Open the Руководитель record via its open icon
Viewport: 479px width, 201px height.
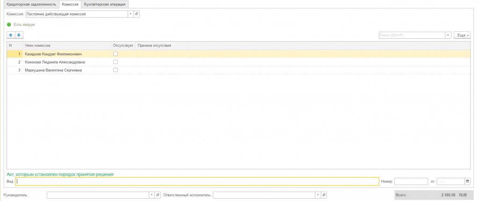158,195
